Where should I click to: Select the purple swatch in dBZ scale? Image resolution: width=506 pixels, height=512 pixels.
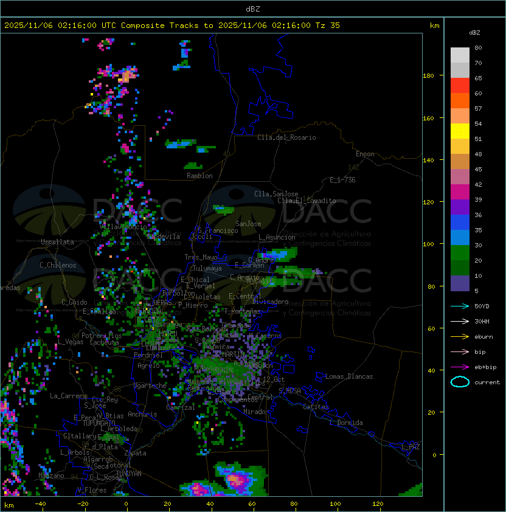click(460, 207)
